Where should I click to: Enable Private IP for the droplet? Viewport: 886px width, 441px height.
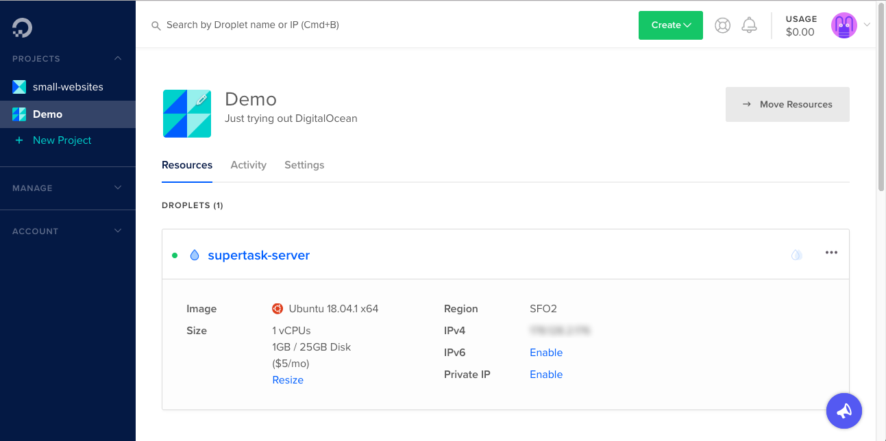(546, 375)
